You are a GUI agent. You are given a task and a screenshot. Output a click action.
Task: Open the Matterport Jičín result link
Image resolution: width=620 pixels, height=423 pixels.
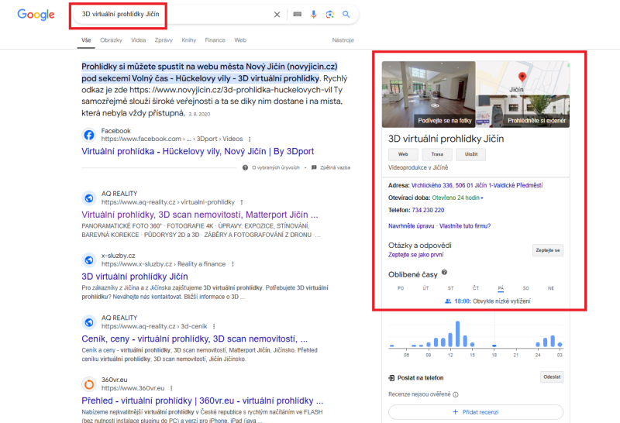pyautogui.click(x=200, y=215)
